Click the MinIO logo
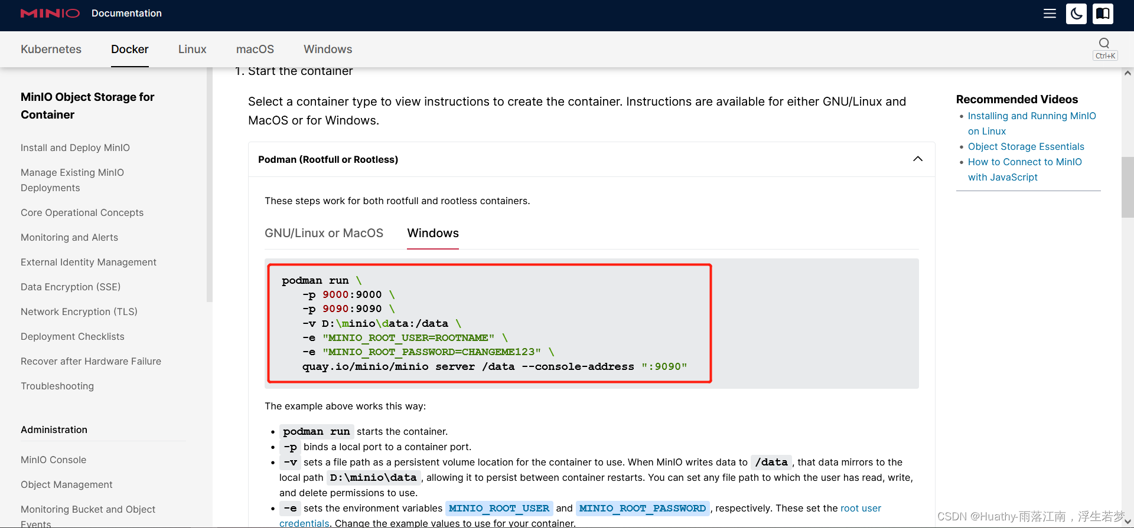Viewport: 1134px width, 528px height. (x=50, y=13)
